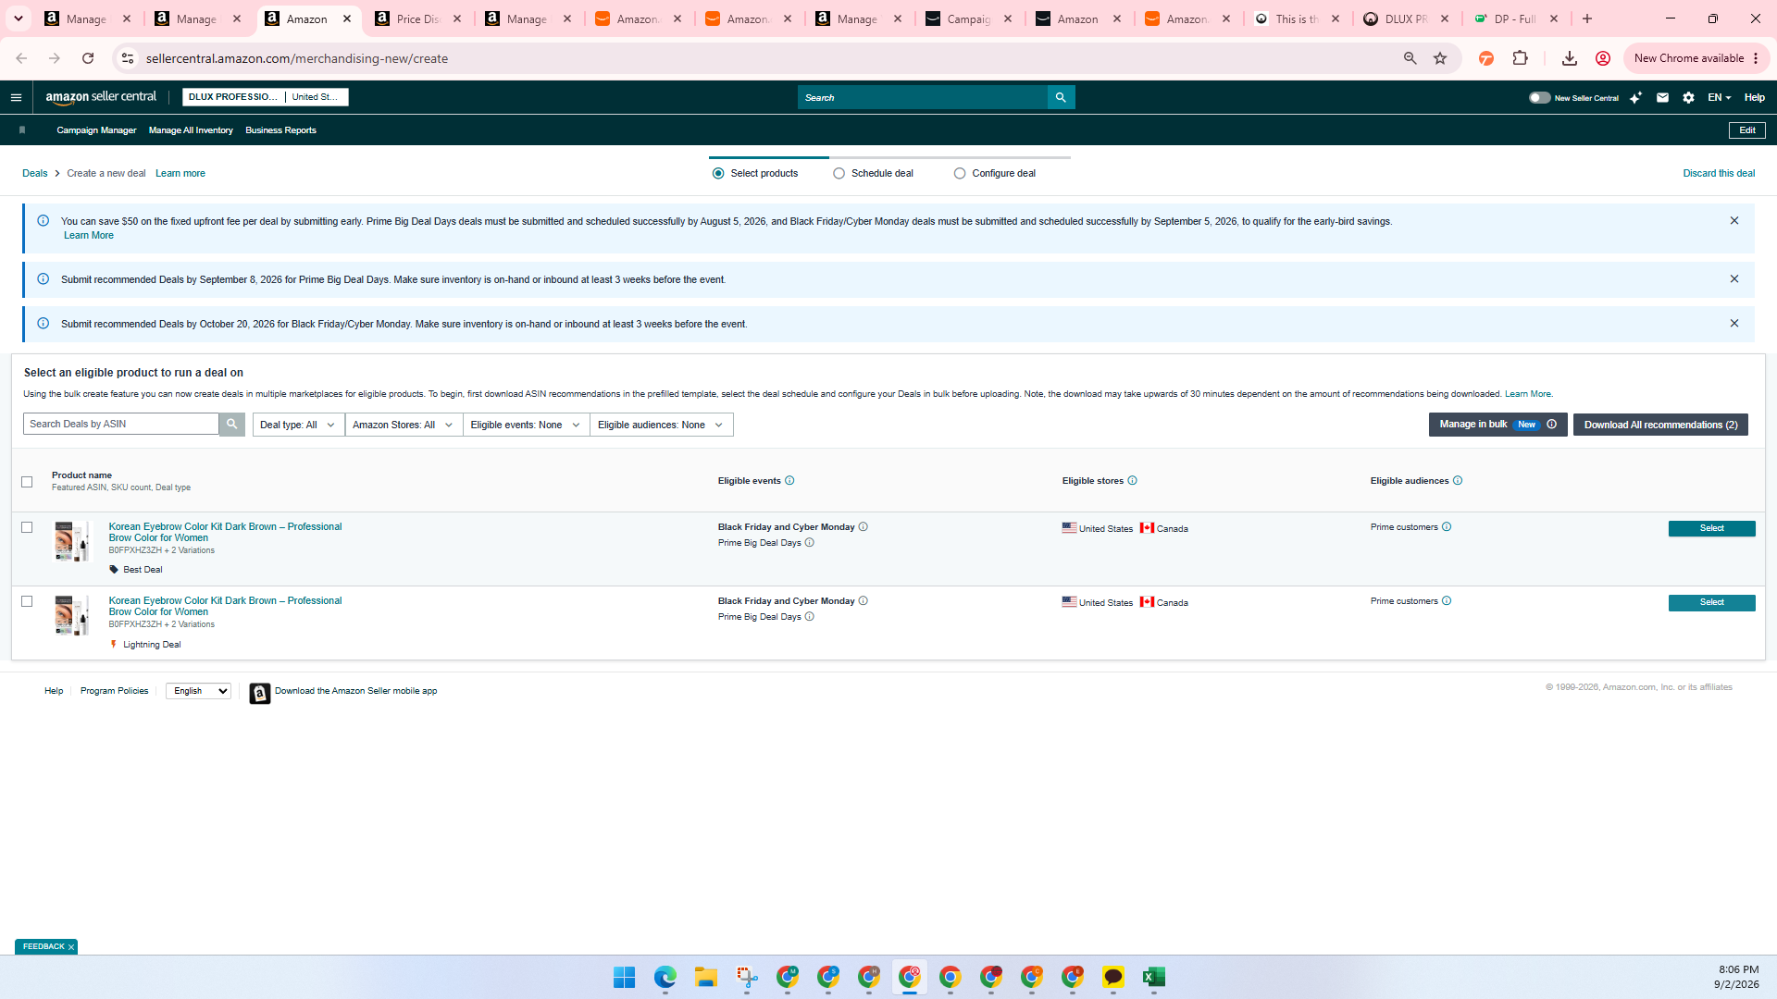The image size is (1777, 999).
Task: Open the DLUX PROFESSIO... account switcher
Action: coord(265,97)
